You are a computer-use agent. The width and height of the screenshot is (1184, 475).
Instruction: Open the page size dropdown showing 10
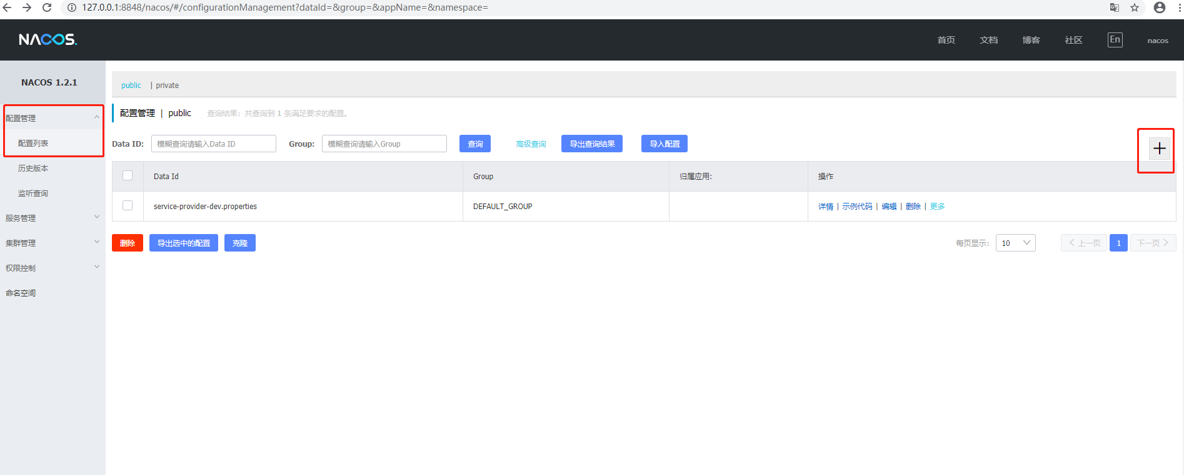point(1015,243)
